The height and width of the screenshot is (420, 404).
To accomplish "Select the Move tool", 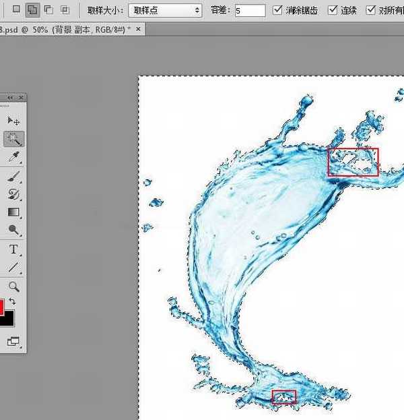I will point(13,121).
